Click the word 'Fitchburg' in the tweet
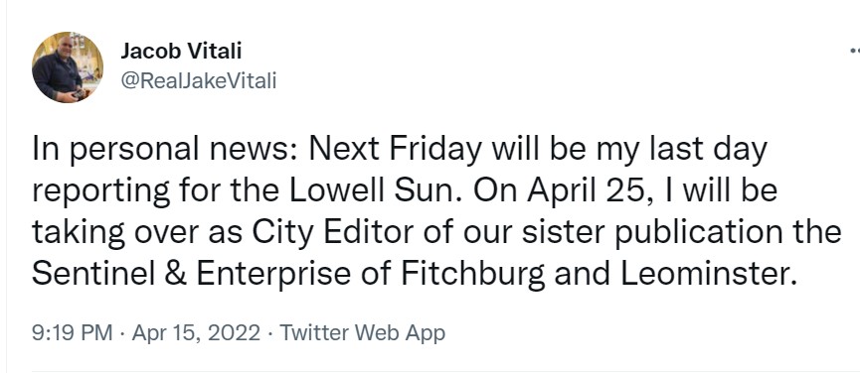 [473, 275]
